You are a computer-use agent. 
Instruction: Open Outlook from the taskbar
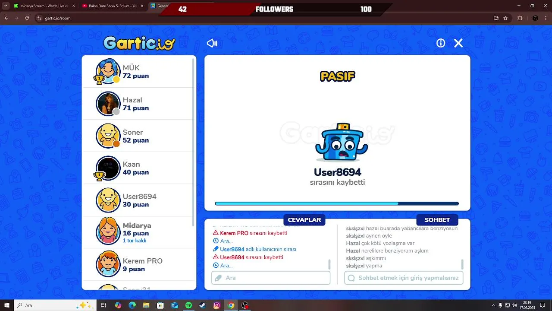[x=174, y=305]
